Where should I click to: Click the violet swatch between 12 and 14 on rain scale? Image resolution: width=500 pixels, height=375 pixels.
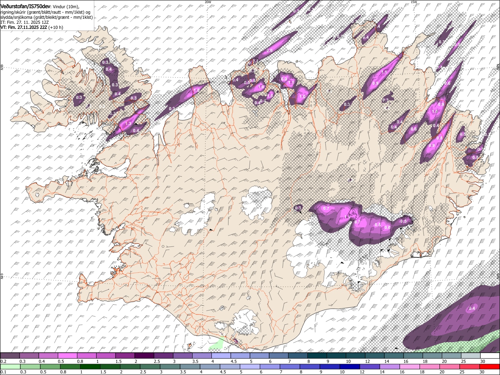(x=370, y=367)
